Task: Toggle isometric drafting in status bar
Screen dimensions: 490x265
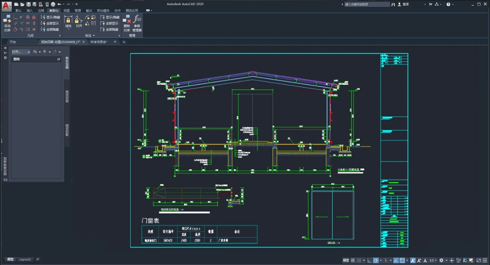Action: pyautogui.click(x=386, y=260)
